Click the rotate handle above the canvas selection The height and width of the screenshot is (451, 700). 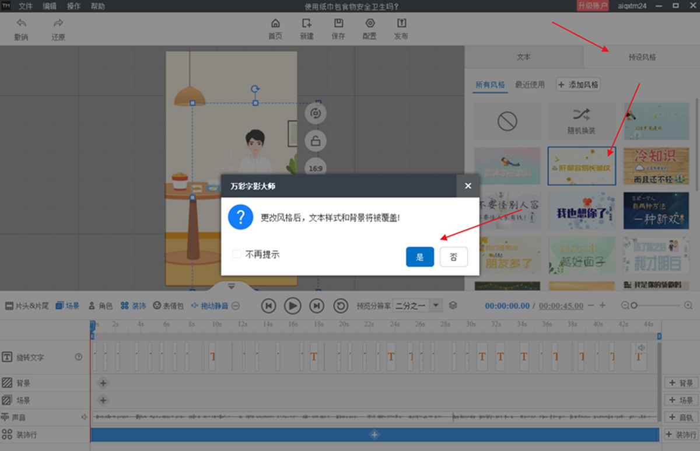pos(255,89)
